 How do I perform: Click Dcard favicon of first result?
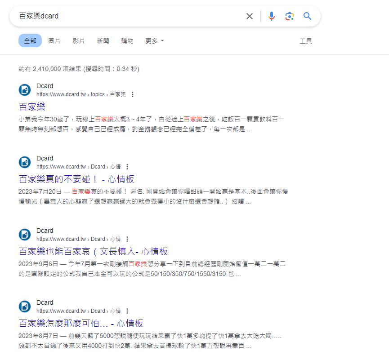25,90
